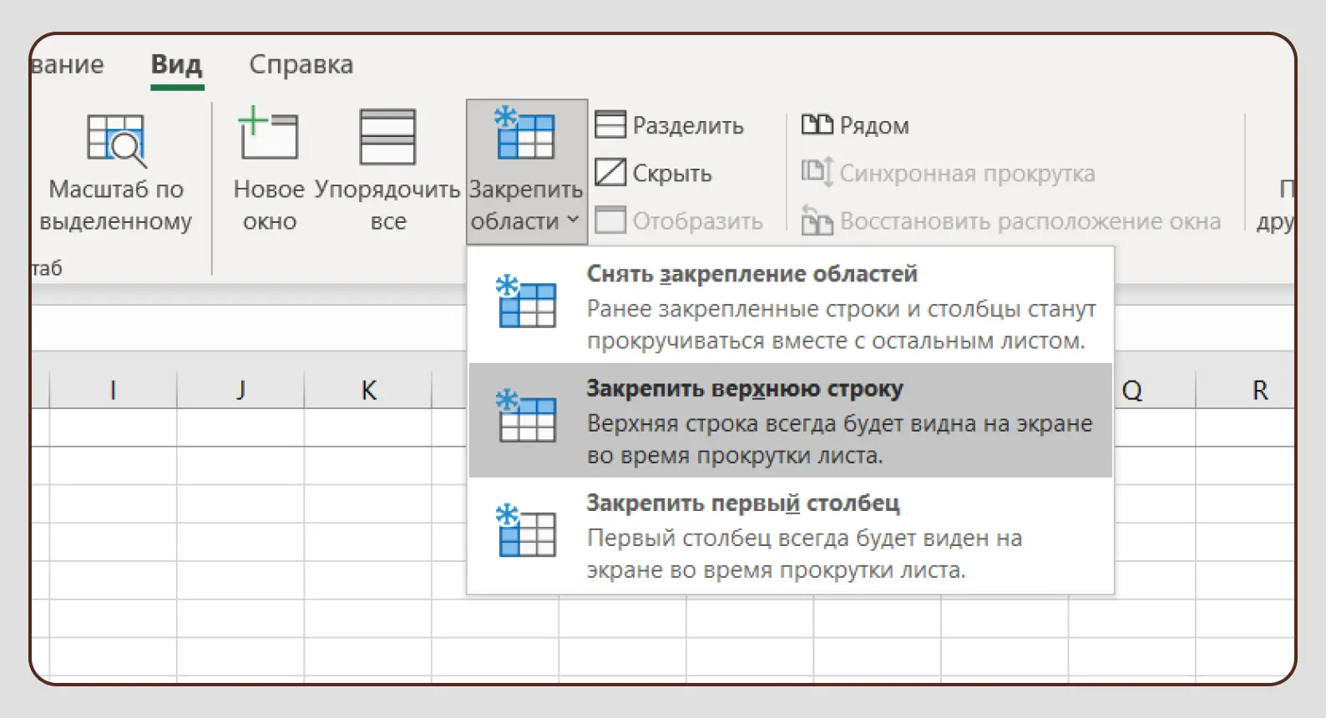Click the Рядом side-by-side icon
The width and height of the screenshot is (1326, 718).
coord(817,125)
